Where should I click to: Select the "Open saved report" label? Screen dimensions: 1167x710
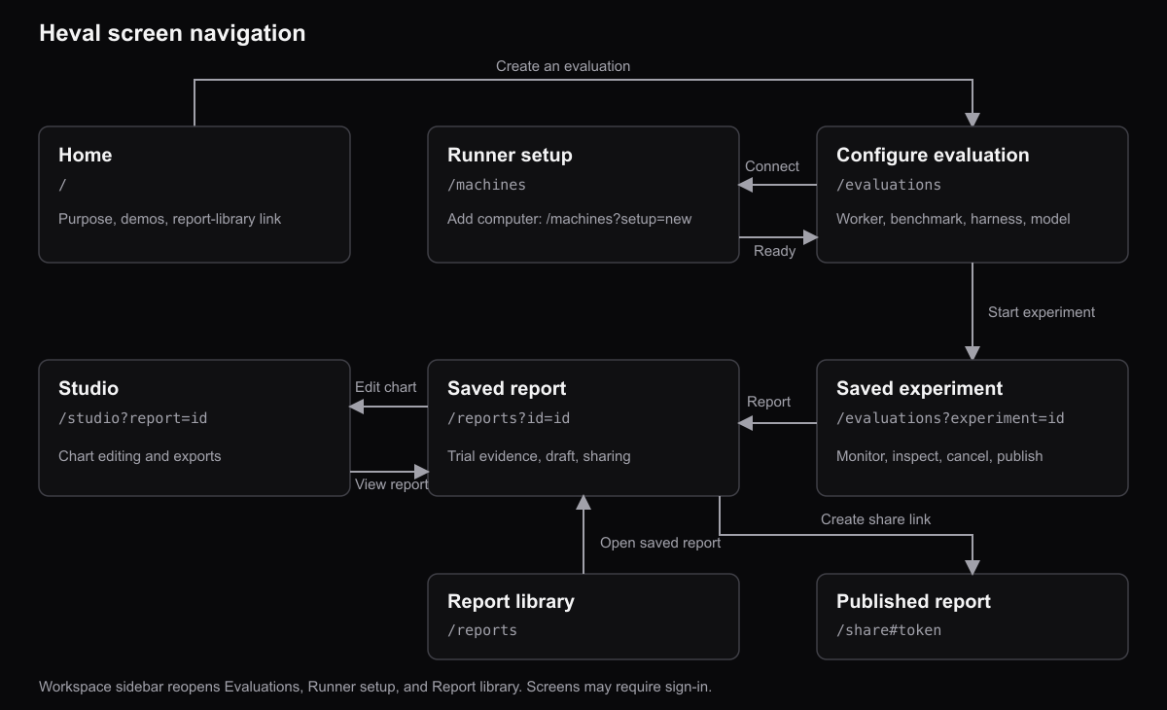click(x=660, y=543)
